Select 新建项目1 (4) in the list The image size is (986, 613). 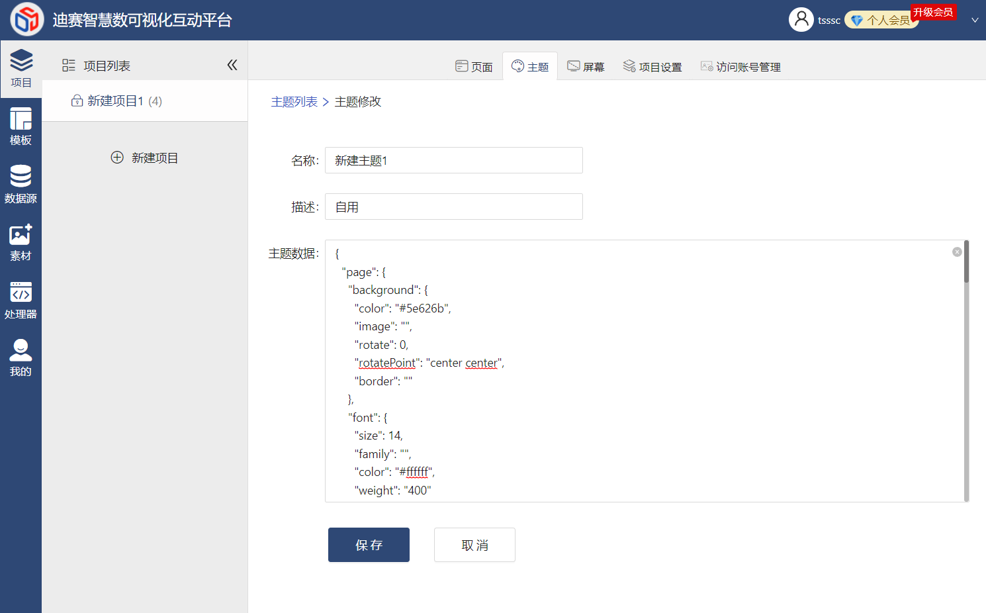[145, 101]
